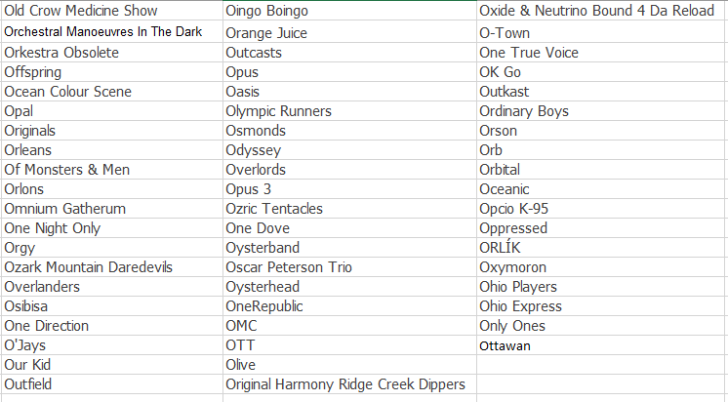Select the Ottawan cell
This screenshot has width=728, height=402.
(600, 344)
